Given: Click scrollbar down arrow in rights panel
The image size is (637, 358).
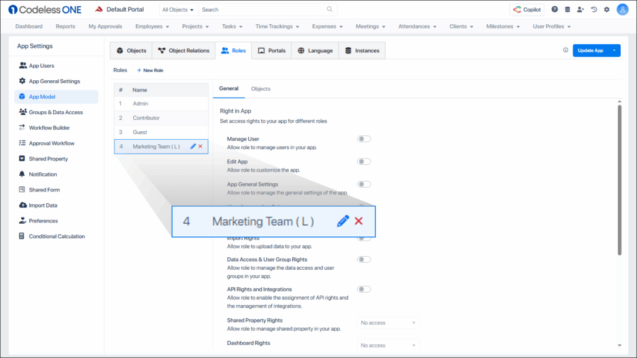Looking at the screenshot, I should (x=620, y=346).
